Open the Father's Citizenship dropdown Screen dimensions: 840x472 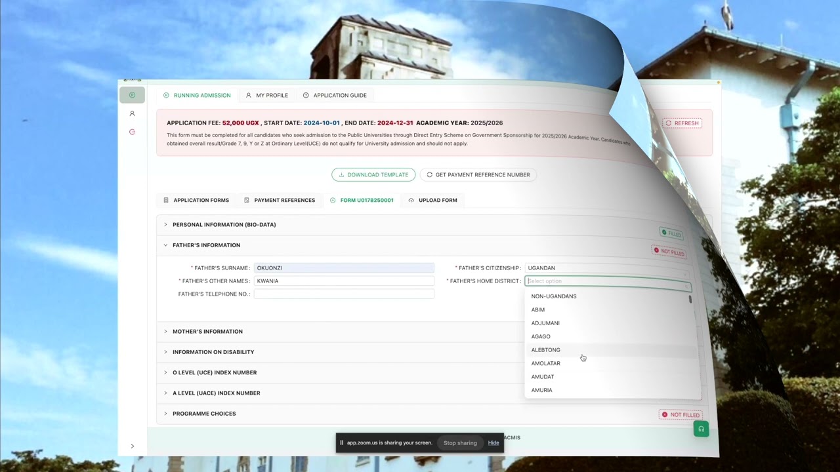pos(608,267)
